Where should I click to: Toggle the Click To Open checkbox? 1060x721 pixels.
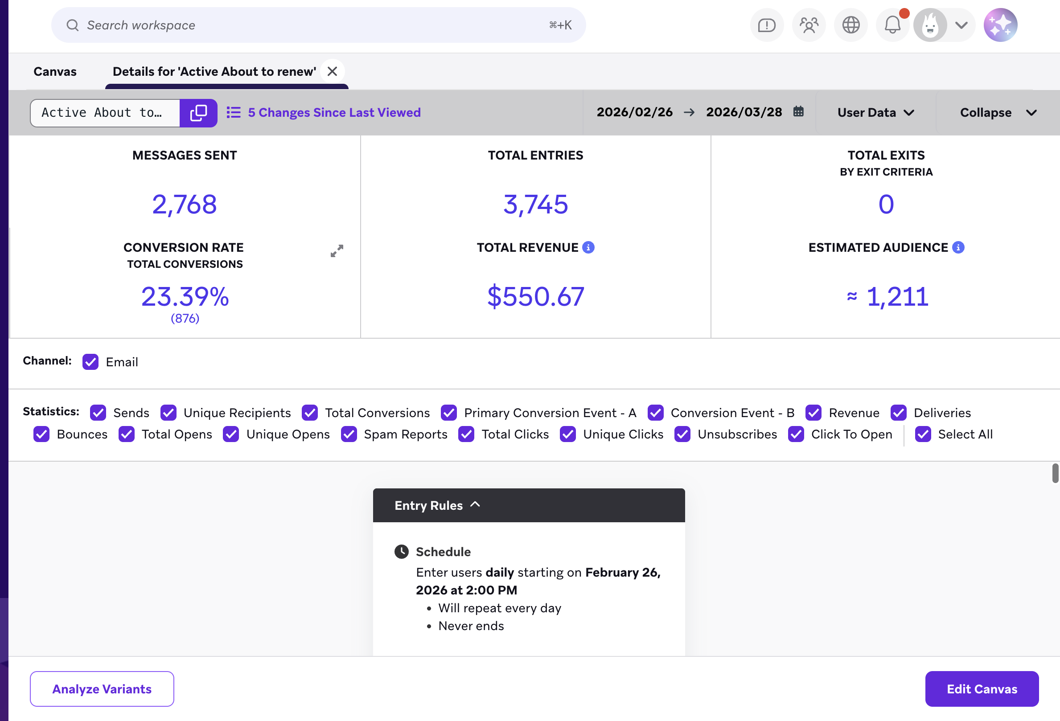[x=796, y=434]
